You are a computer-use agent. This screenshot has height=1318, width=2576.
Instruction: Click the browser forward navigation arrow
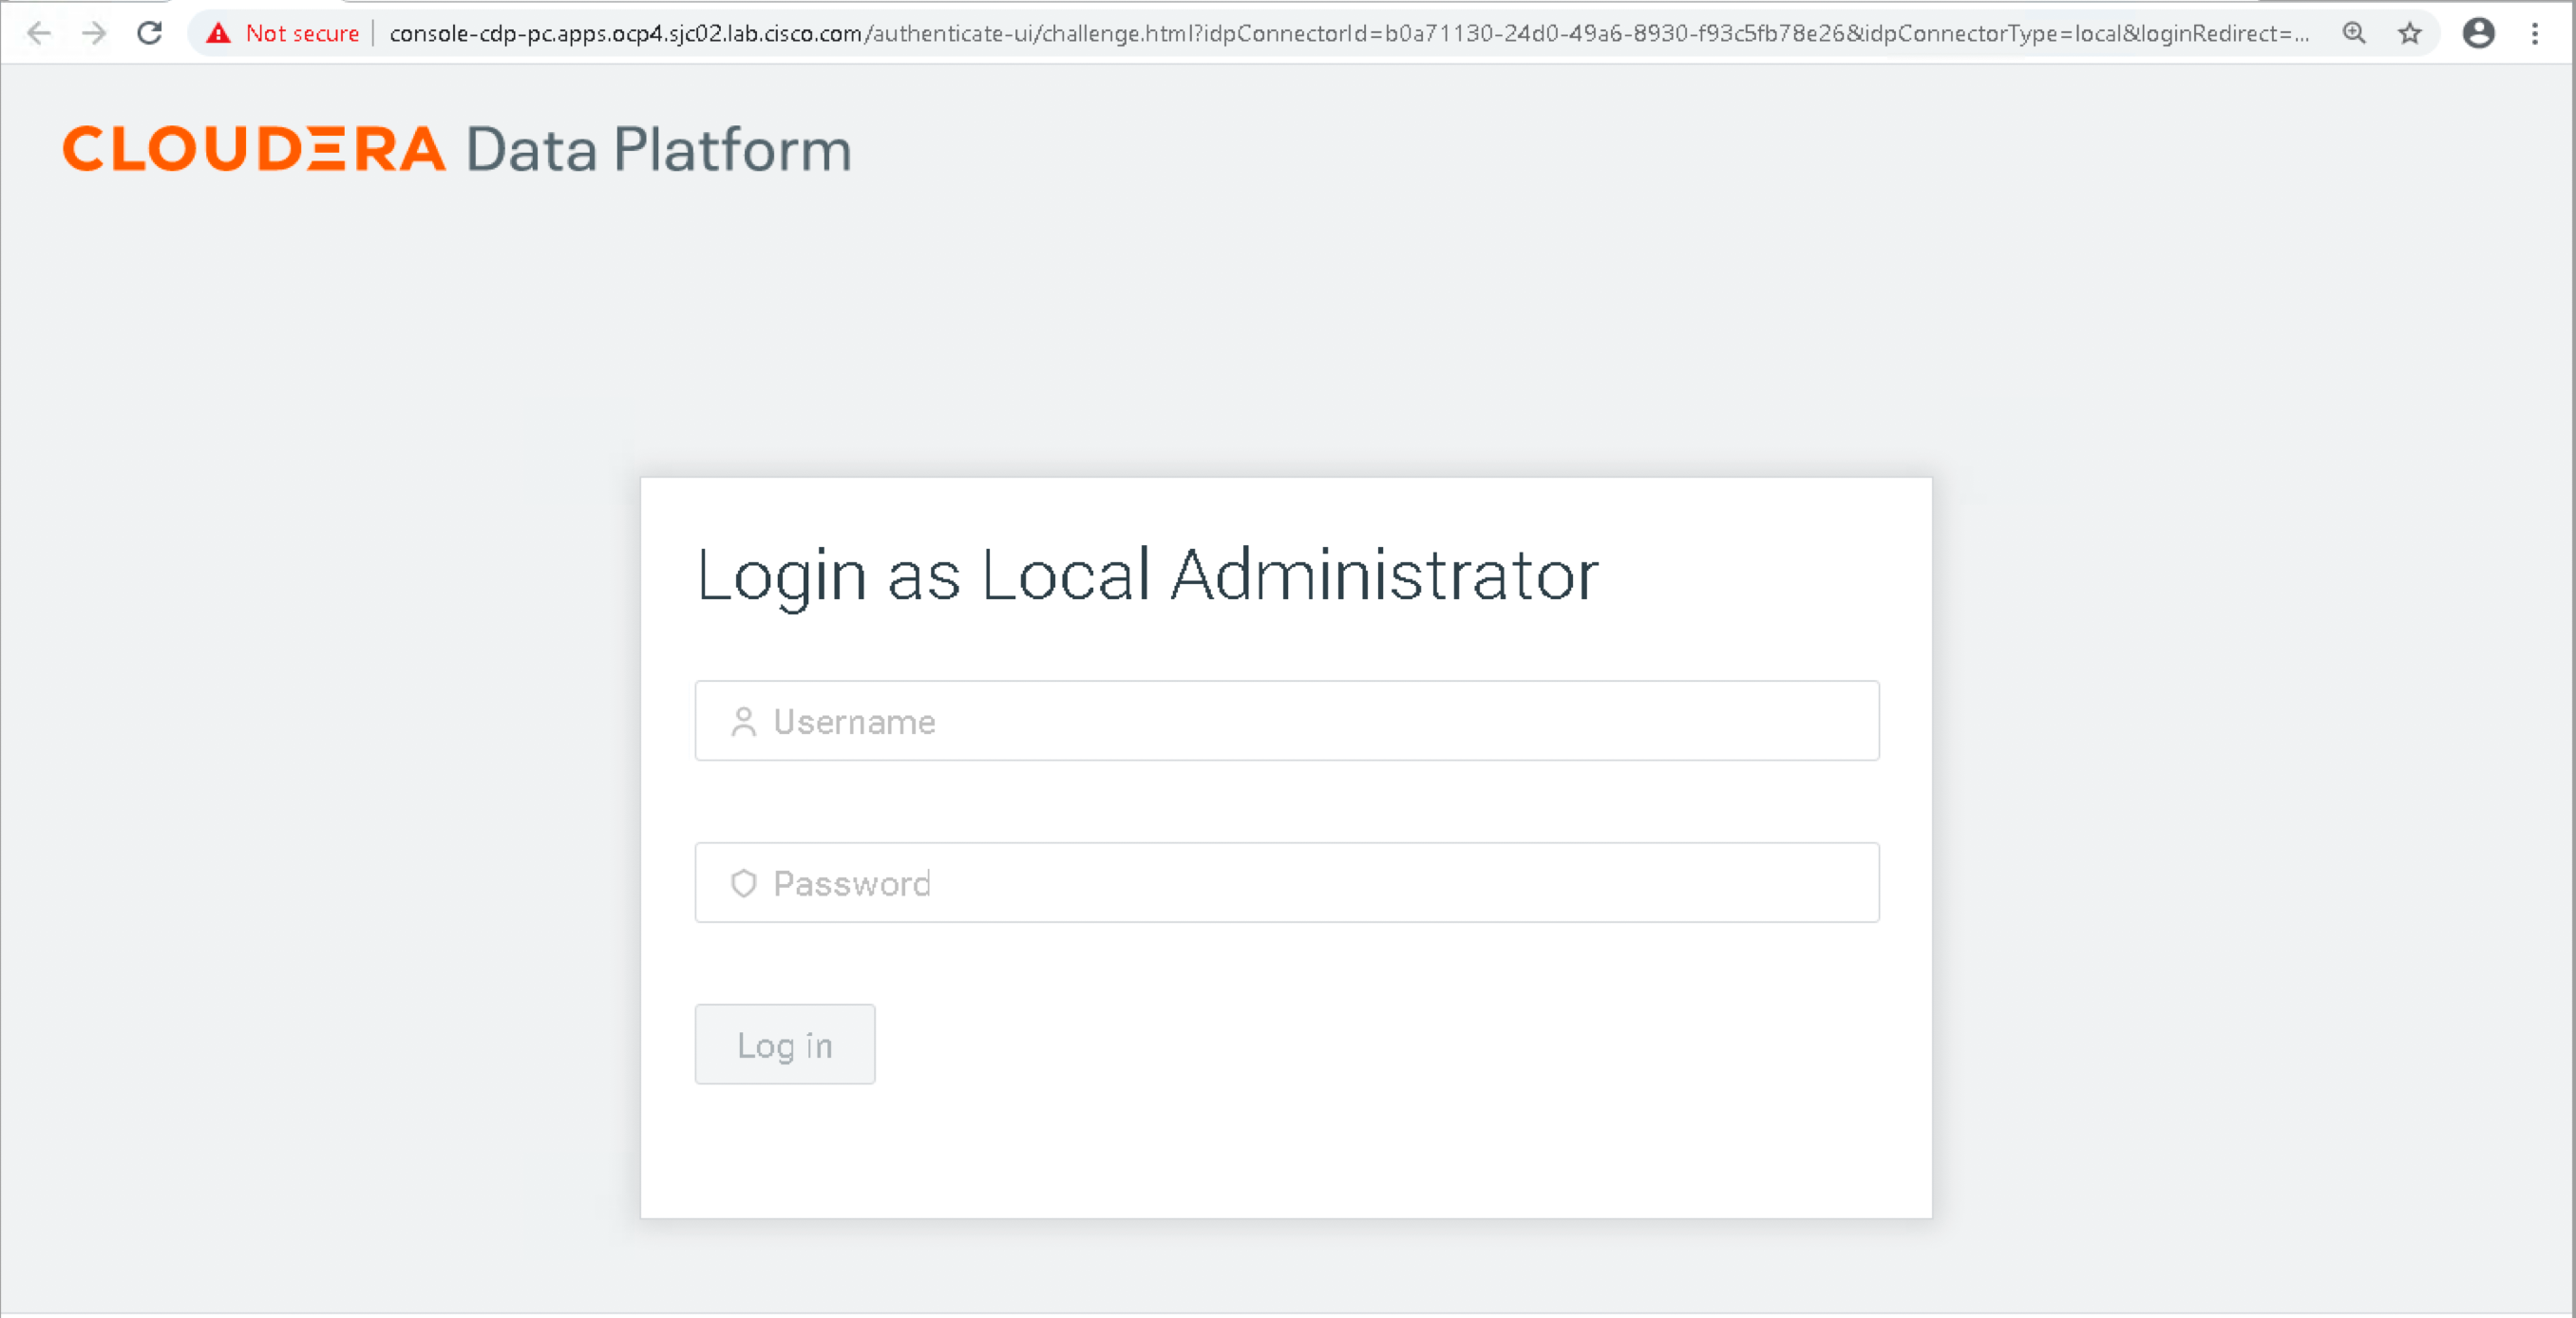pos(93,32)
